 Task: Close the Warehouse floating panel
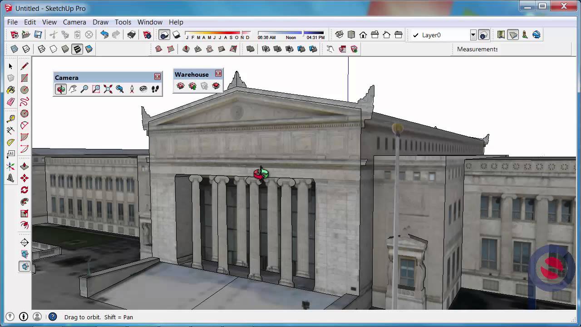coord(218,74)
